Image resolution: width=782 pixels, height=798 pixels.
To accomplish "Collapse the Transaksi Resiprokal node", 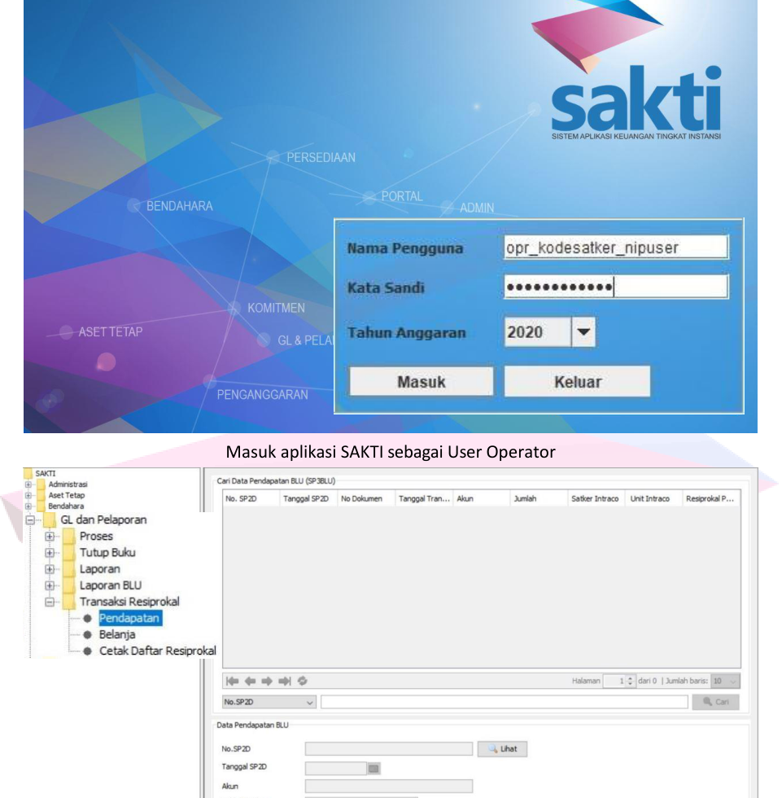I will point(50,603).
